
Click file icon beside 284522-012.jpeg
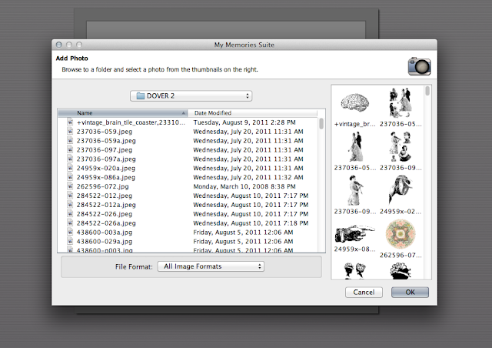pos(70,195)
